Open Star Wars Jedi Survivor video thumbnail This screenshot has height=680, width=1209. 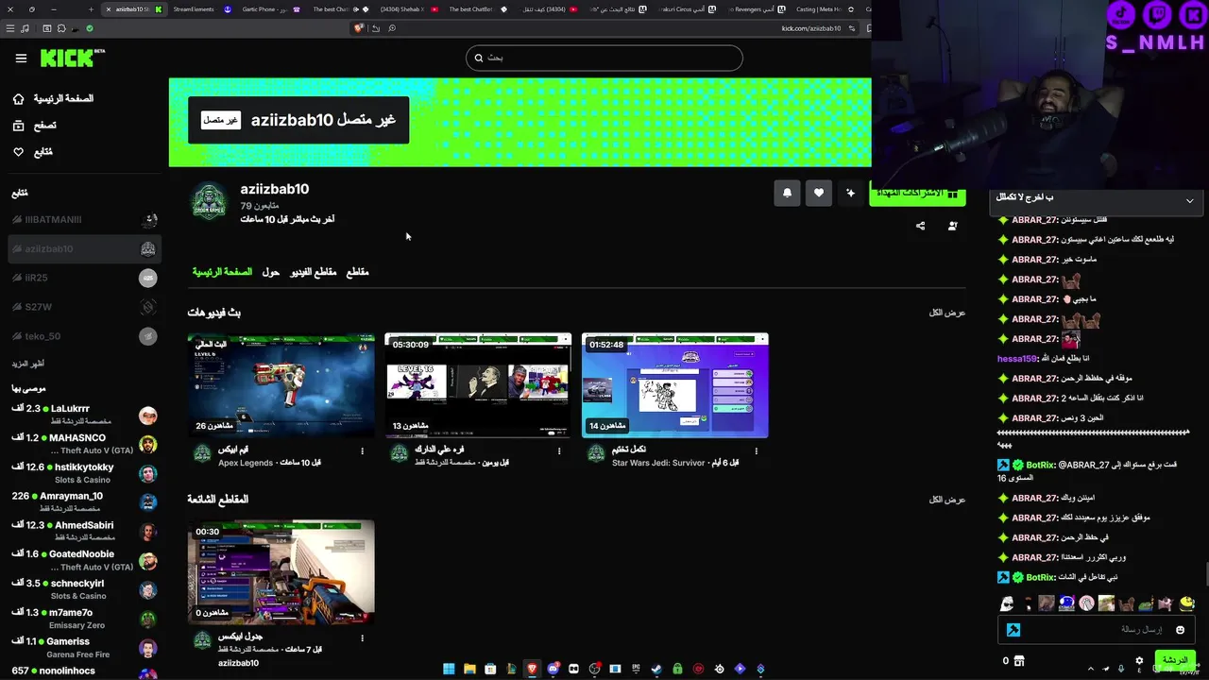pyautogui.click(x=675, y=385)
